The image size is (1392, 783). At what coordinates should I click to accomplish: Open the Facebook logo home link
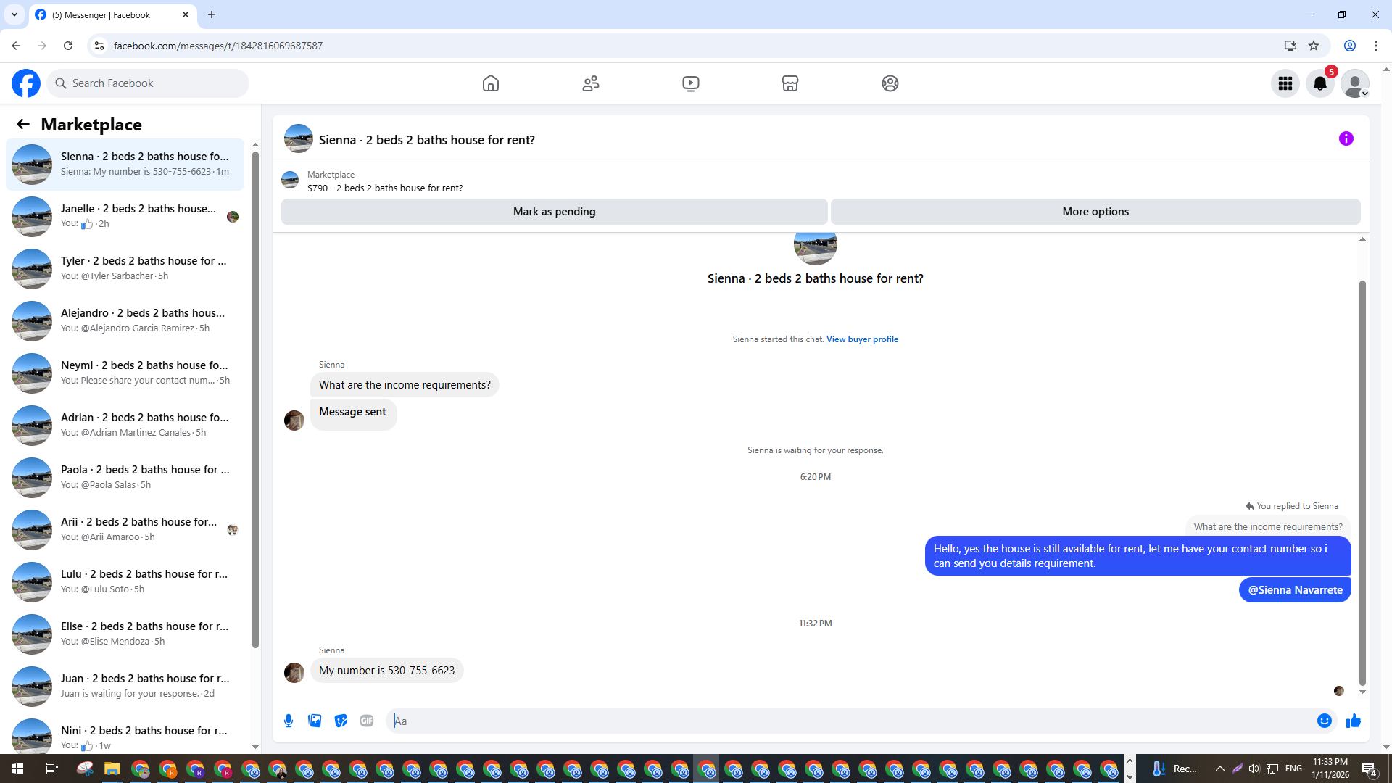click(26, 83)
